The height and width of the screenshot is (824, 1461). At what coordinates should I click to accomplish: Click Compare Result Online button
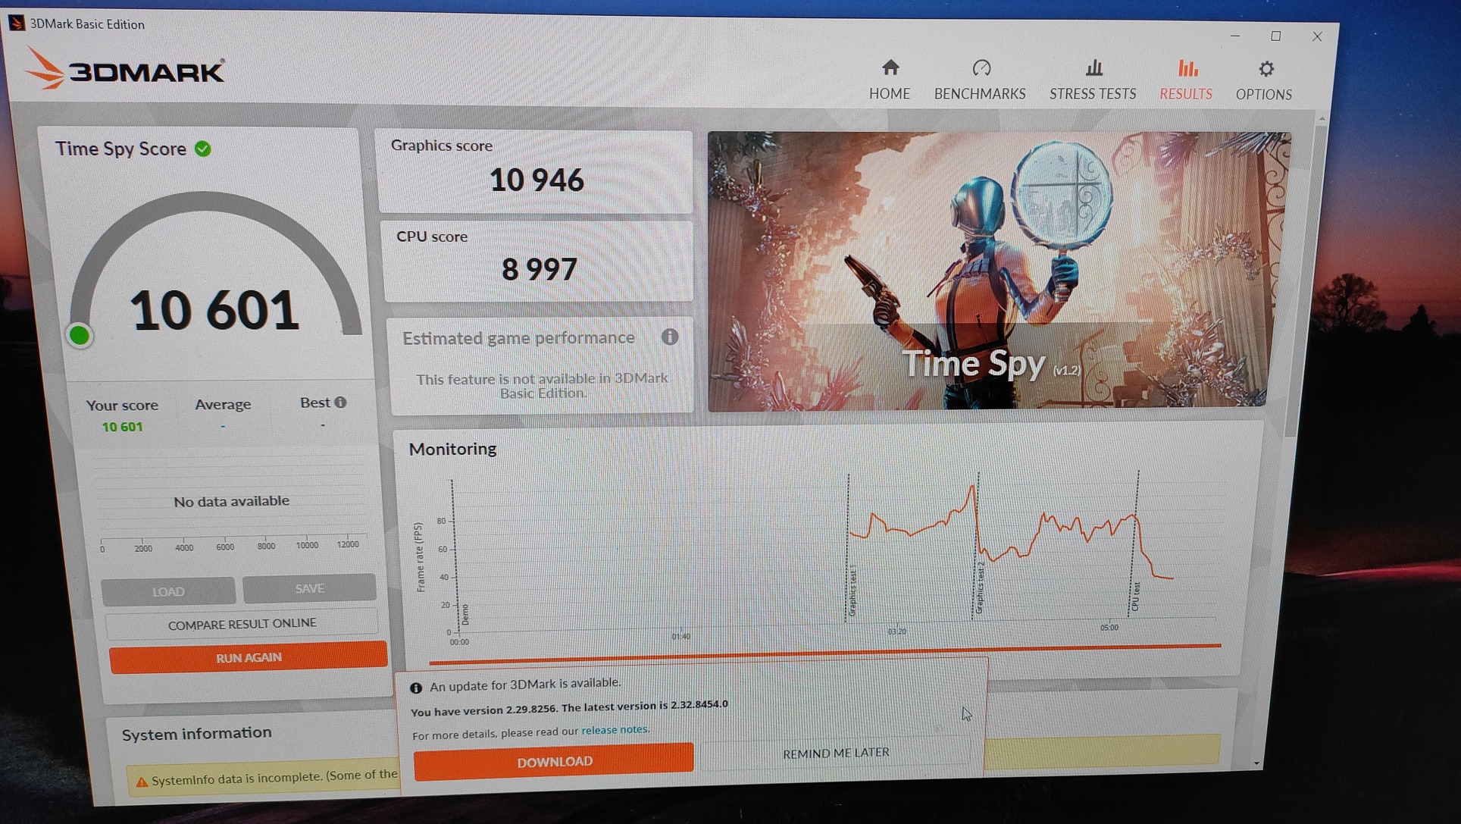point(242,624)
